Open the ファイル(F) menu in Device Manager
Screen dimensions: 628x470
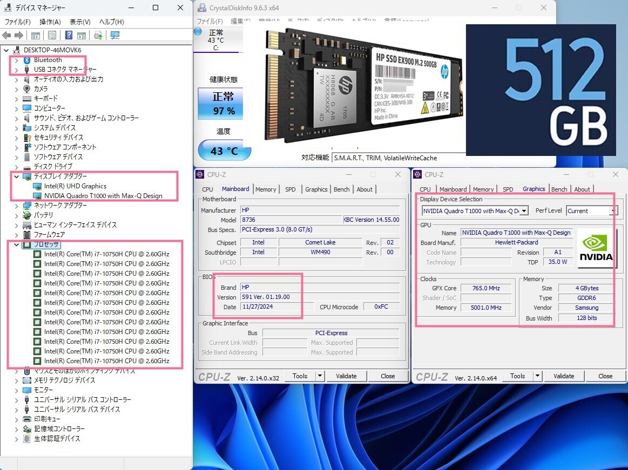point(17,22)
